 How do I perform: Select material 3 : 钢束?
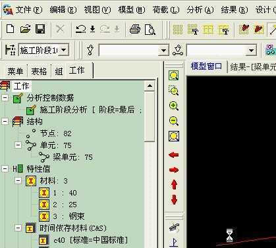[x=69, y=216]
